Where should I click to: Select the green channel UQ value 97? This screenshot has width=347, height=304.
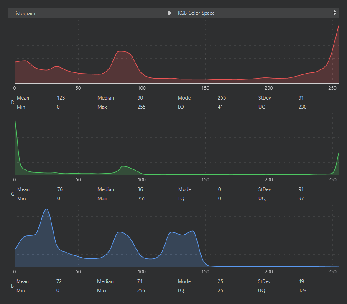tap(301, 199)
